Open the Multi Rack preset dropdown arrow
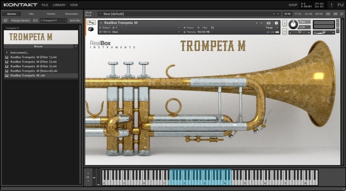Screen dimensions: 346x191 100,14
